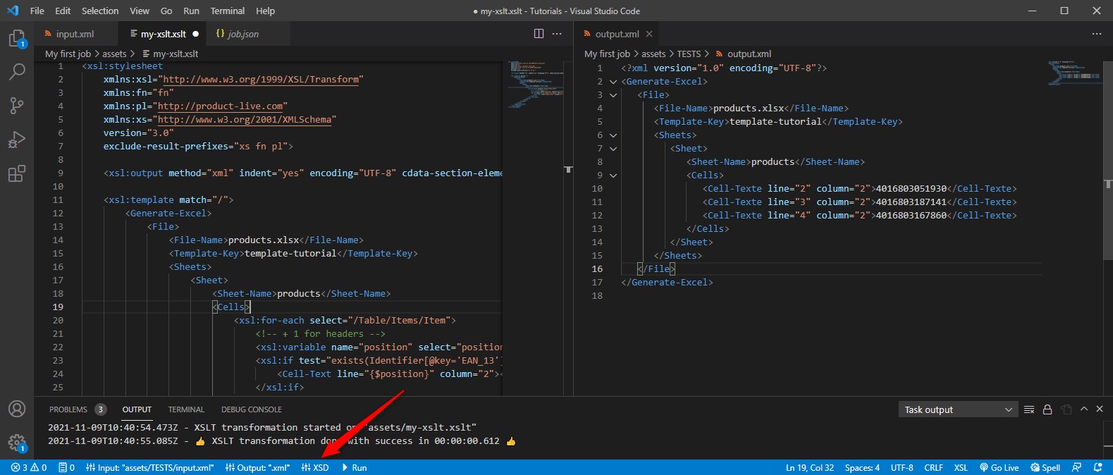
Task: Open the Manage gear icon
Action: click(x=17, y=443)
